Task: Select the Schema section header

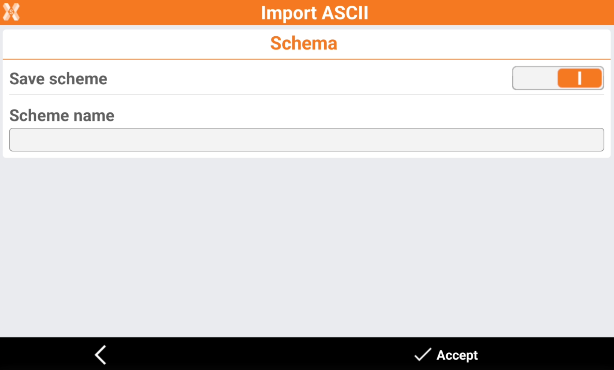Action: click(303, 43)
